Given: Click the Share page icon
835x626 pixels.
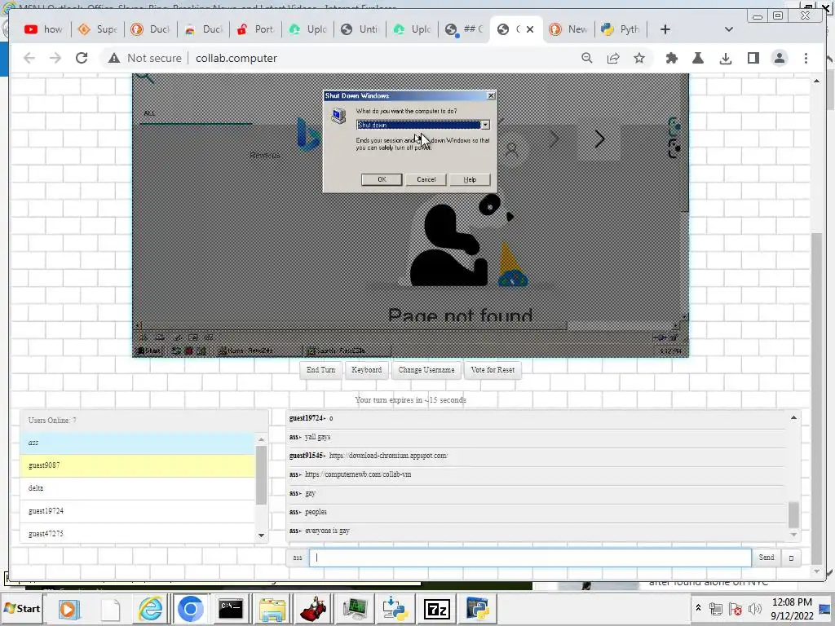Looking at the screenshot, I should click(x=613, y=58).
